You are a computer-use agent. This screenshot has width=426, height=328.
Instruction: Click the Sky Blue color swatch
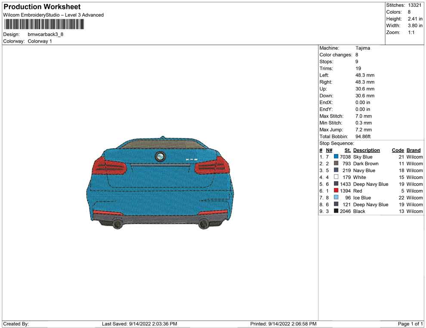pyautogui.click(x=336, y=157)
